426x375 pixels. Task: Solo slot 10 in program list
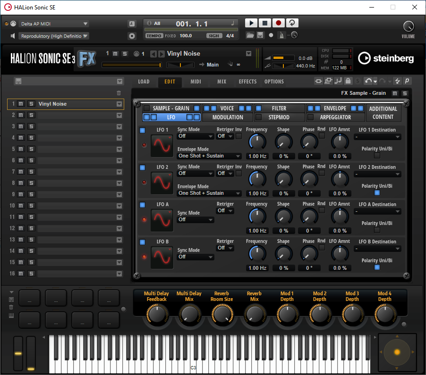pyautogui.click(x=31, y=206)
